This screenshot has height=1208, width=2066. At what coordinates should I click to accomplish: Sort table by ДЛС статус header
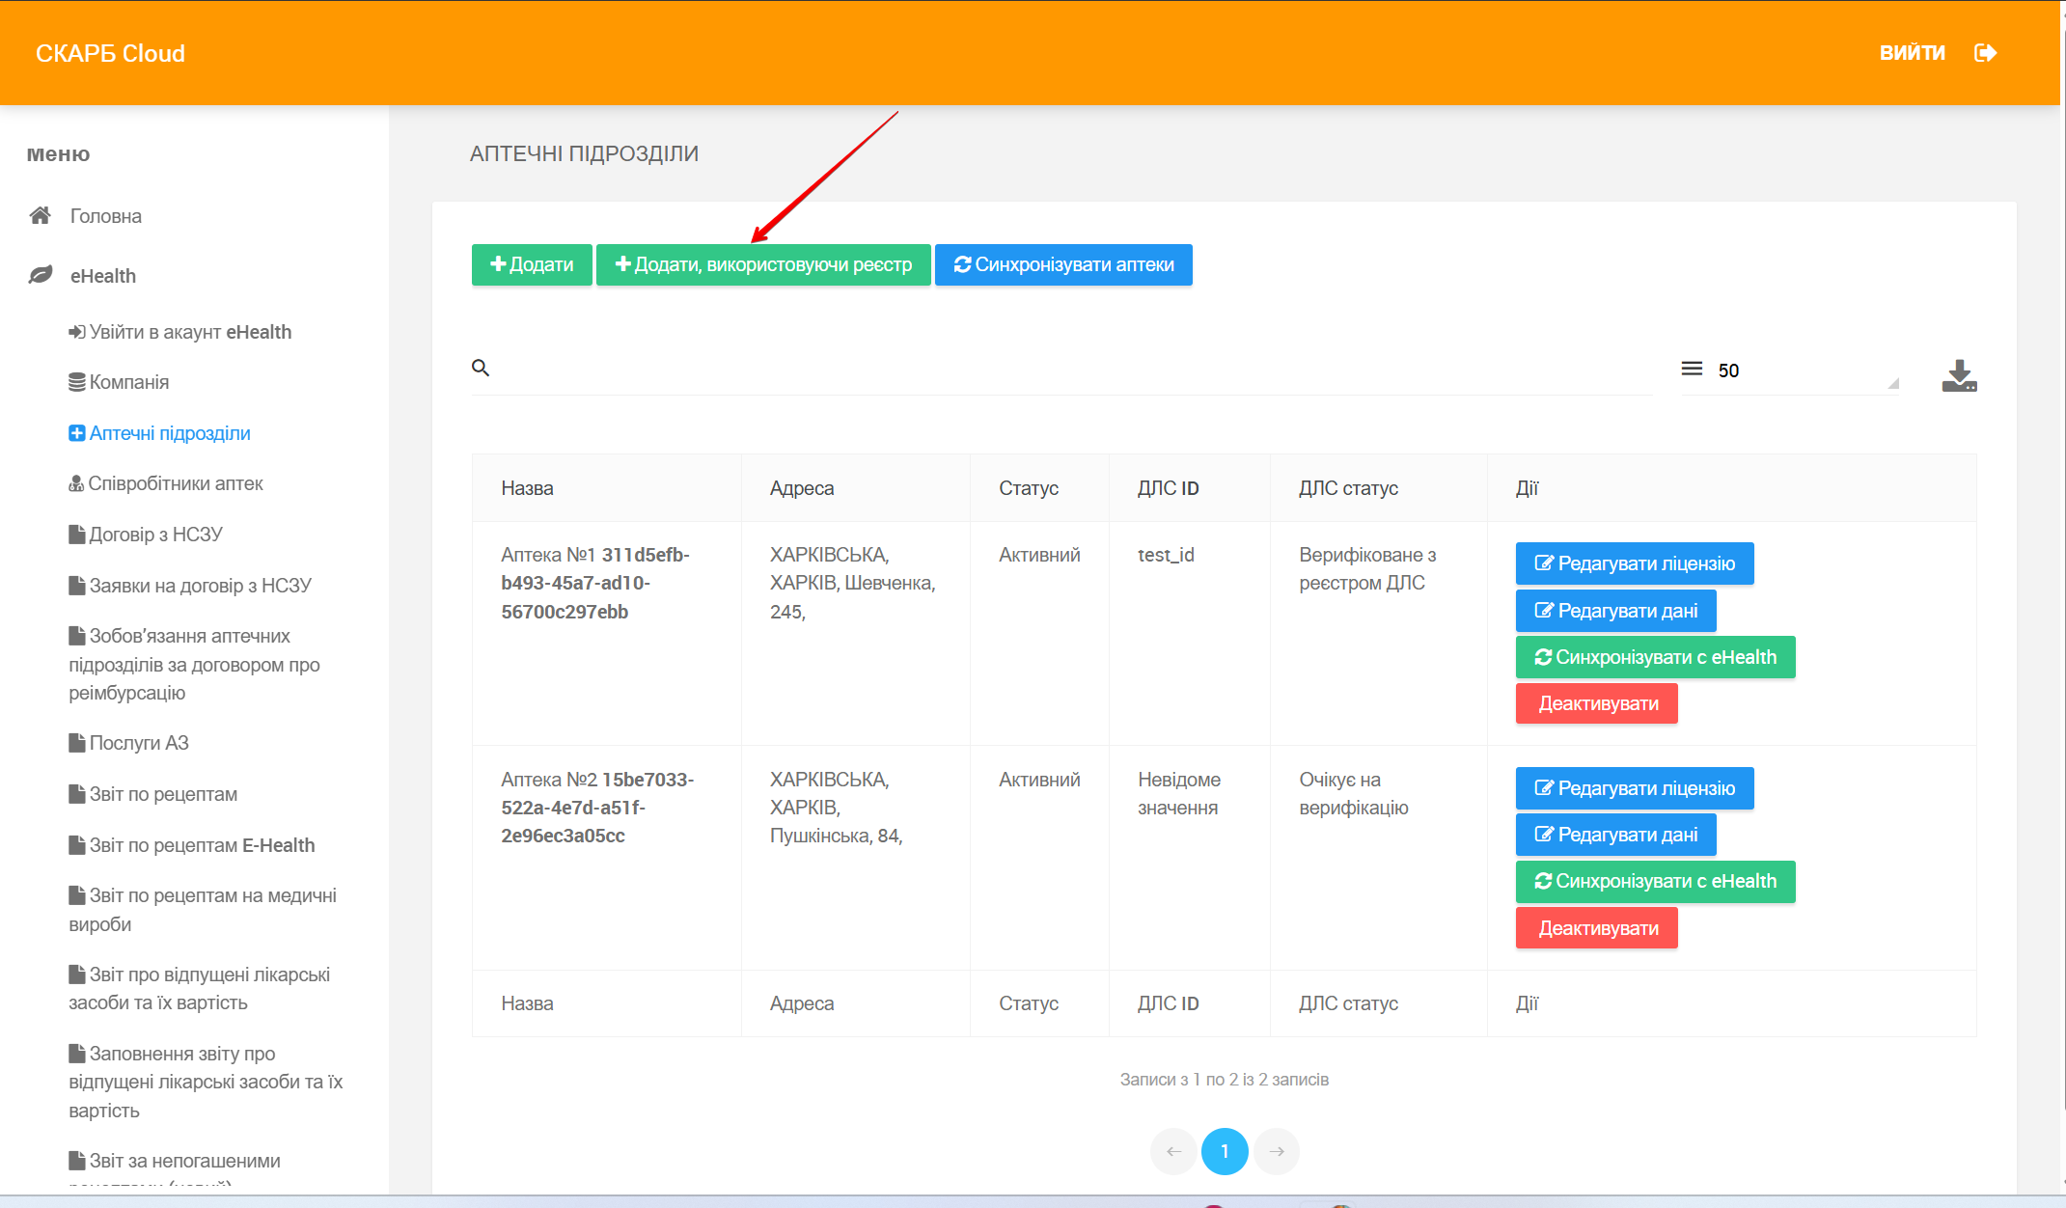pyautogui.click(x=1348, y=488)
